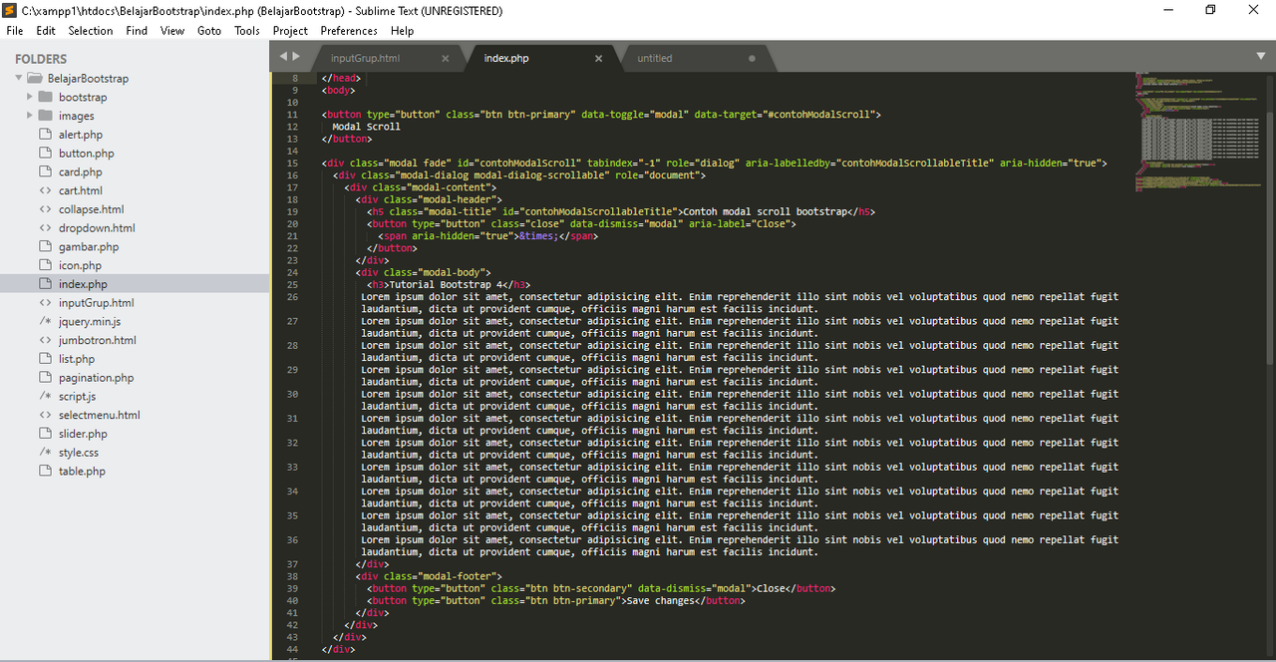1276x662 pixels.
Task: Click the pagination.php file icon
Action: [45, 378]
